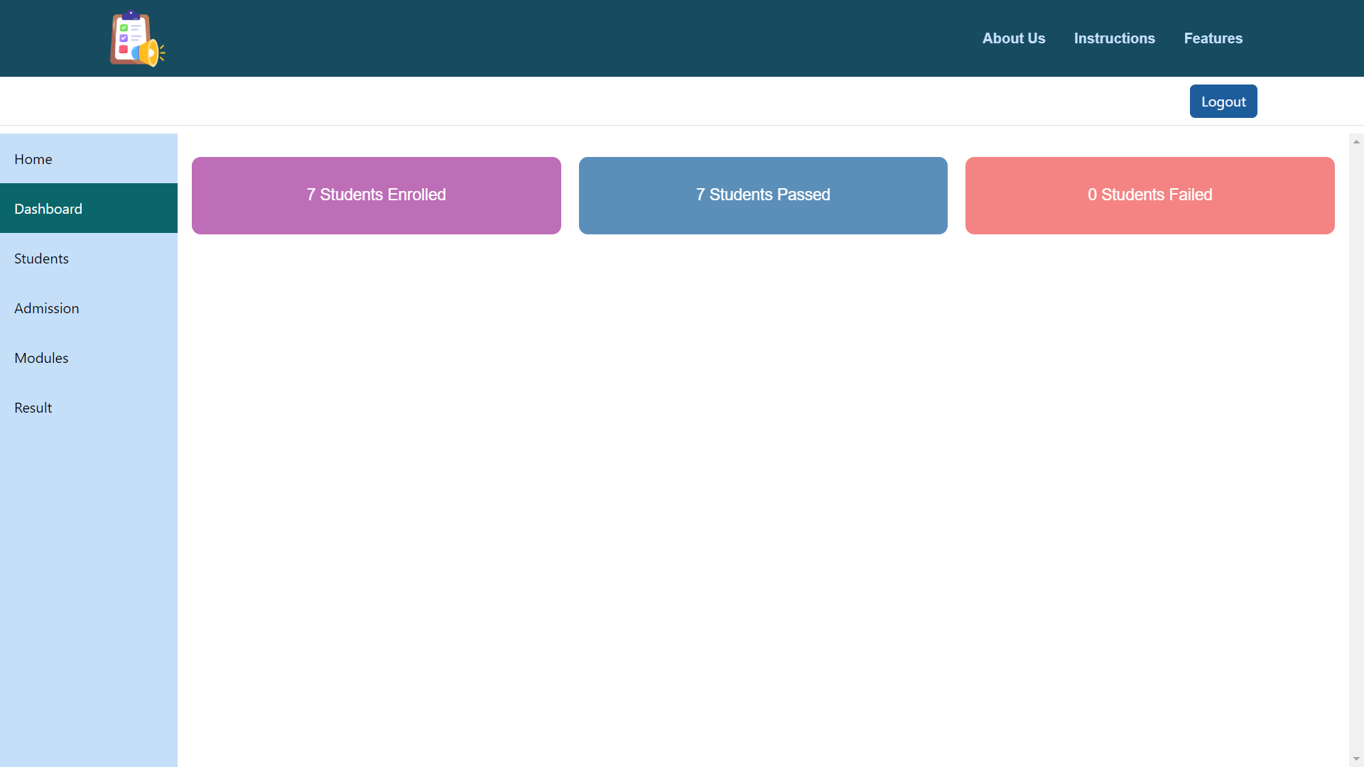
Task: Open the Instructions link
Action: tap(1114, 38)
